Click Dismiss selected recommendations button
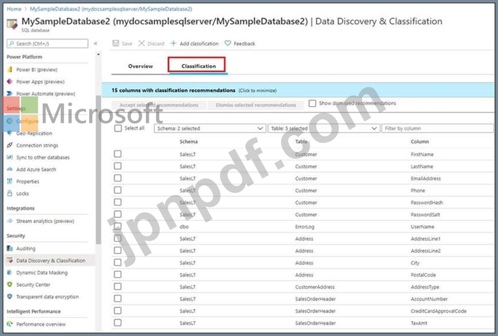 [256, 105]
